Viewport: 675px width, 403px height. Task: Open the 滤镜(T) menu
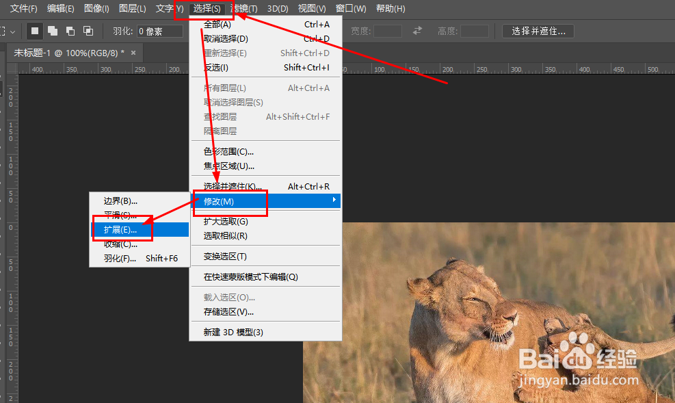tap(243, 8)
